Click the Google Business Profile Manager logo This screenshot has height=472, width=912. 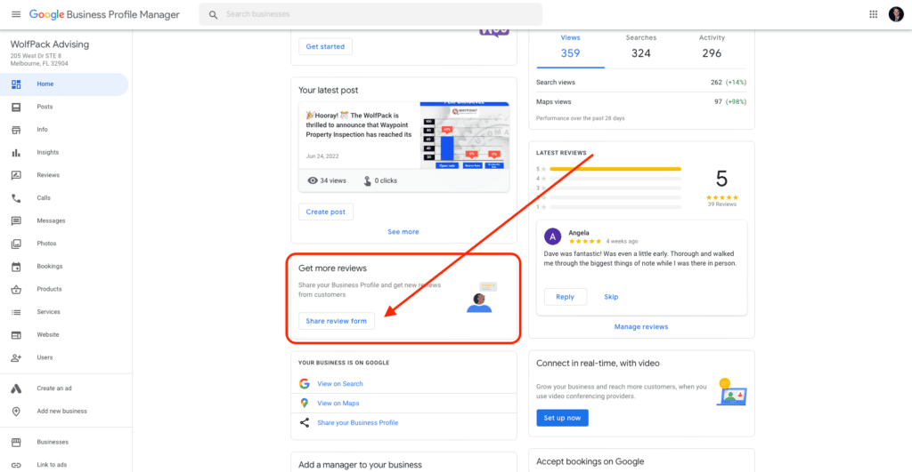[104, 14]
